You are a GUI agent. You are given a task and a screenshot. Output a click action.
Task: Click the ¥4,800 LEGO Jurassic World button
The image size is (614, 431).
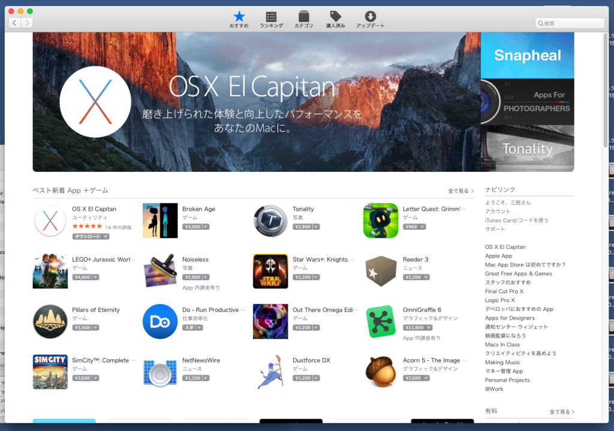82,277
